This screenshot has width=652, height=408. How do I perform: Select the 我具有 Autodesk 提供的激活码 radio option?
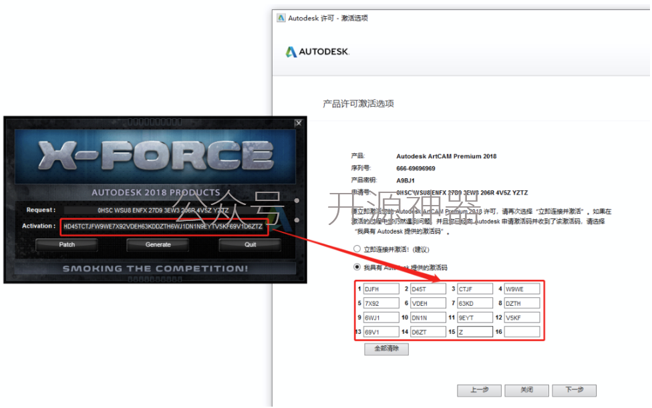click(x=357, y=267)
